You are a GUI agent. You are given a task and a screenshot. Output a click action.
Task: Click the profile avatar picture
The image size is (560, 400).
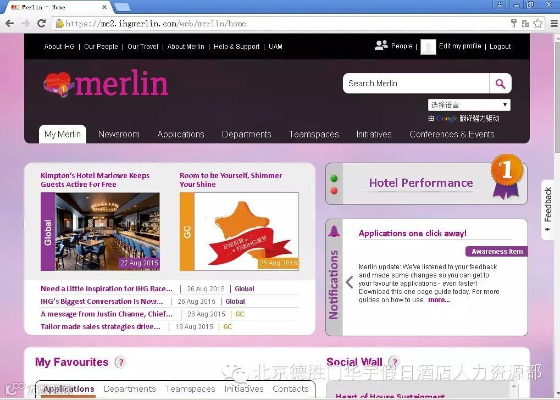428,47
